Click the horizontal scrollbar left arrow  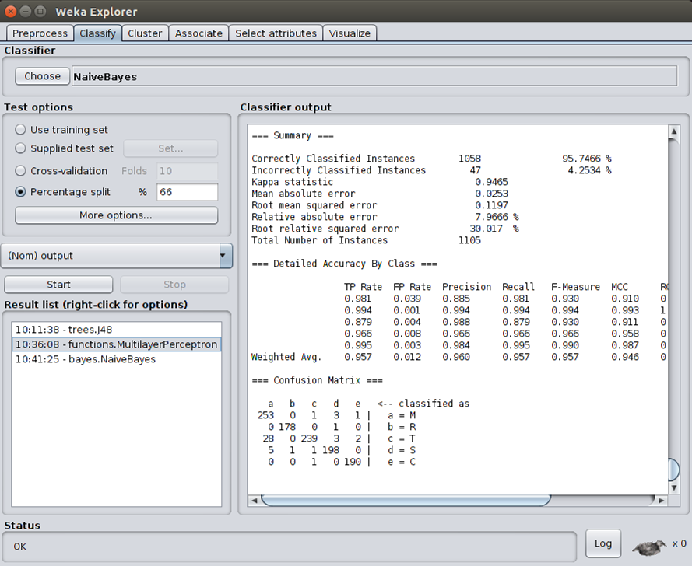click(x=255, y=501)
